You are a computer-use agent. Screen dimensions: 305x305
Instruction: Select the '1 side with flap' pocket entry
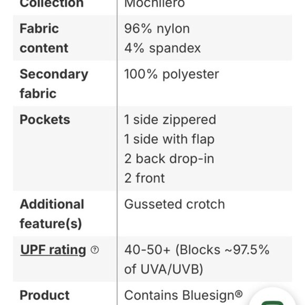pyautogui.click(x=169, y=139)
